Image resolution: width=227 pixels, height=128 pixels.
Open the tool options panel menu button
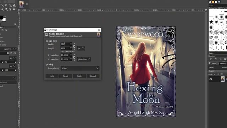pyautogui.click(x=15, y=24)
